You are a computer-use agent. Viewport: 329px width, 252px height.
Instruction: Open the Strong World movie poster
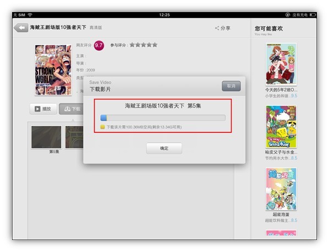[x=53, y=70]
